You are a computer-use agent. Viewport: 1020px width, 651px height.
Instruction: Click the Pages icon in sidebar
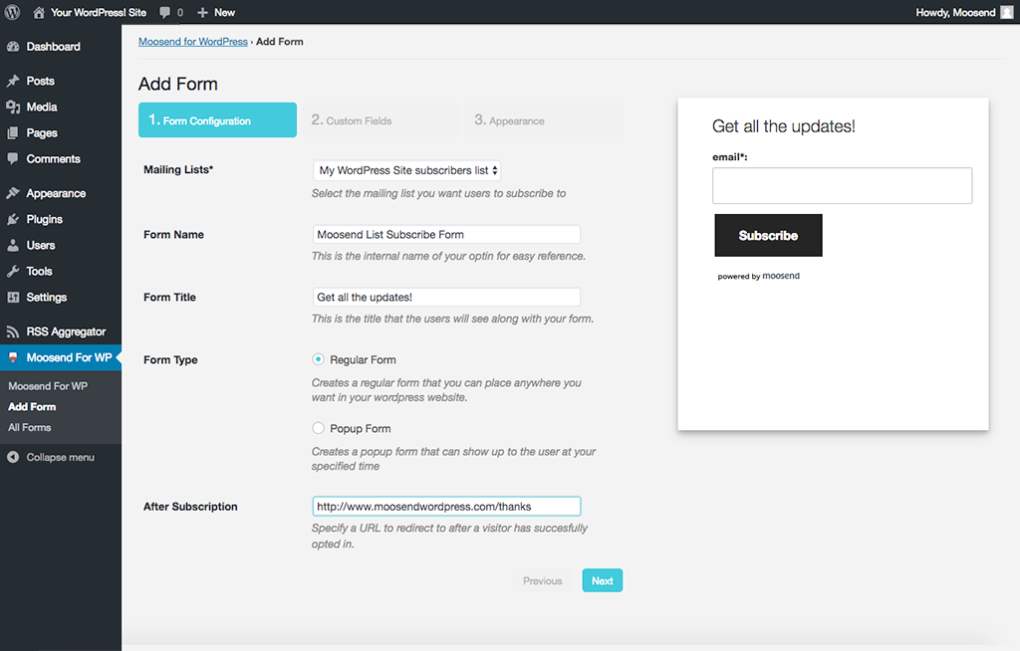[x=12, y=132]
